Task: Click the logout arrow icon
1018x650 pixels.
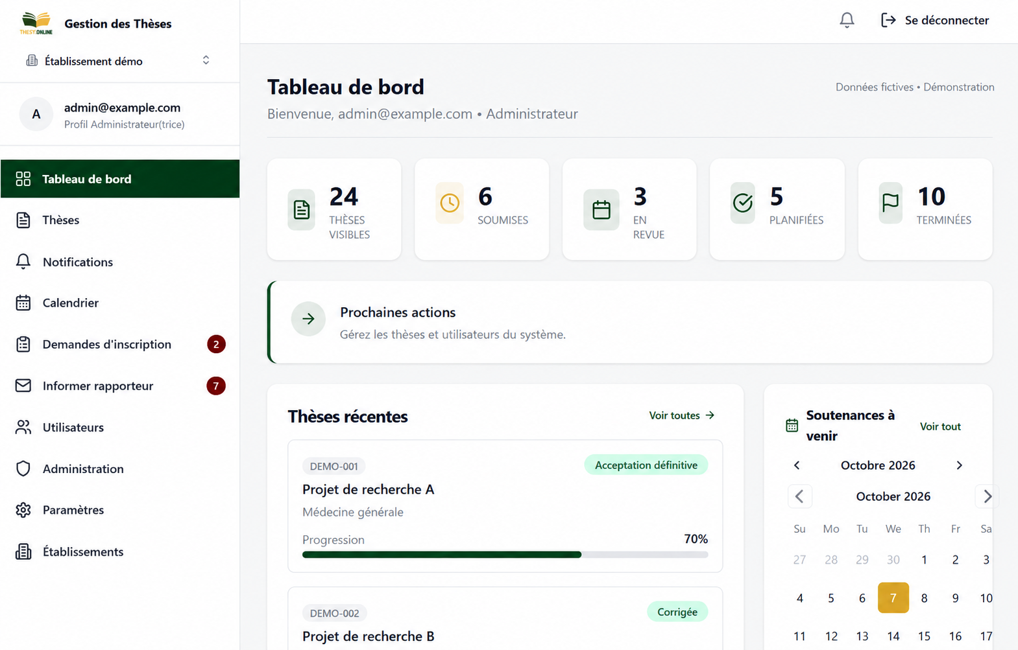Action: tap(888, 20)
